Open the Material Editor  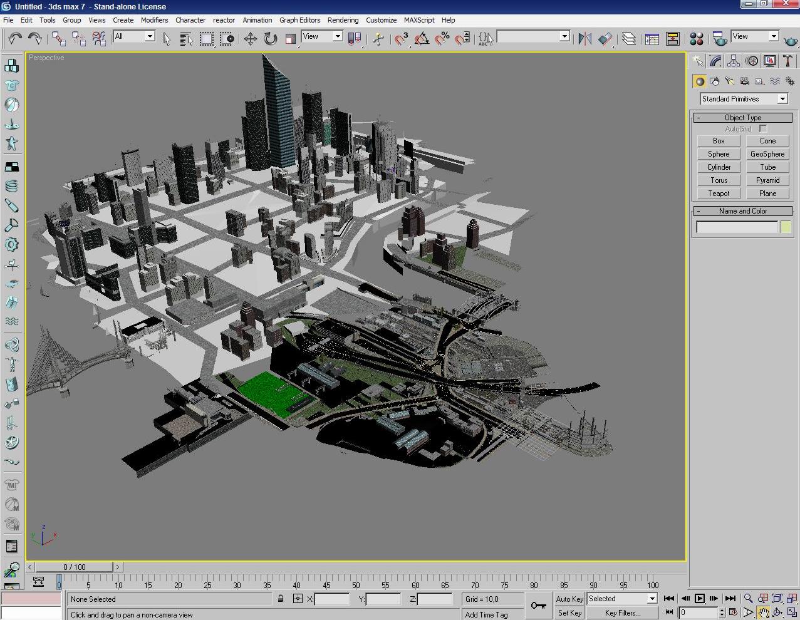click(696, 39)
